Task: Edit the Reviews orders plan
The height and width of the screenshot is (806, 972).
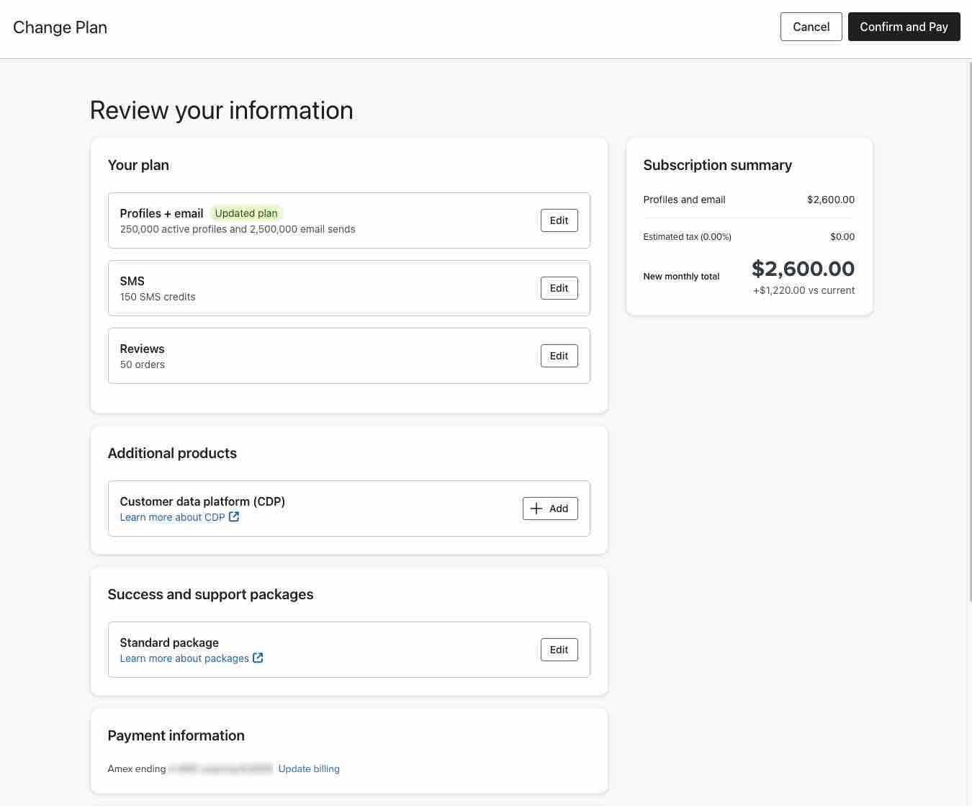Action: [x=559, y=356]
